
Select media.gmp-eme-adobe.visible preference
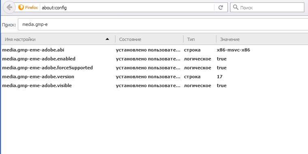[x=37, y=86]
